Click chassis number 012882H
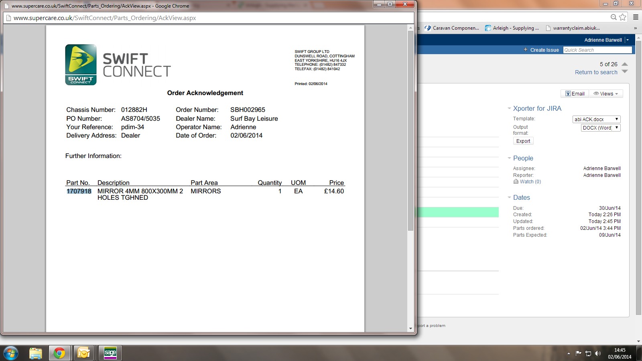 134,110
